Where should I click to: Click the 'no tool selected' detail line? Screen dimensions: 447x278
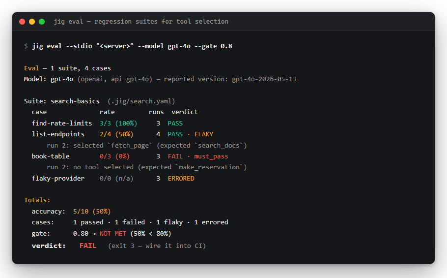(x=147, y=167)
